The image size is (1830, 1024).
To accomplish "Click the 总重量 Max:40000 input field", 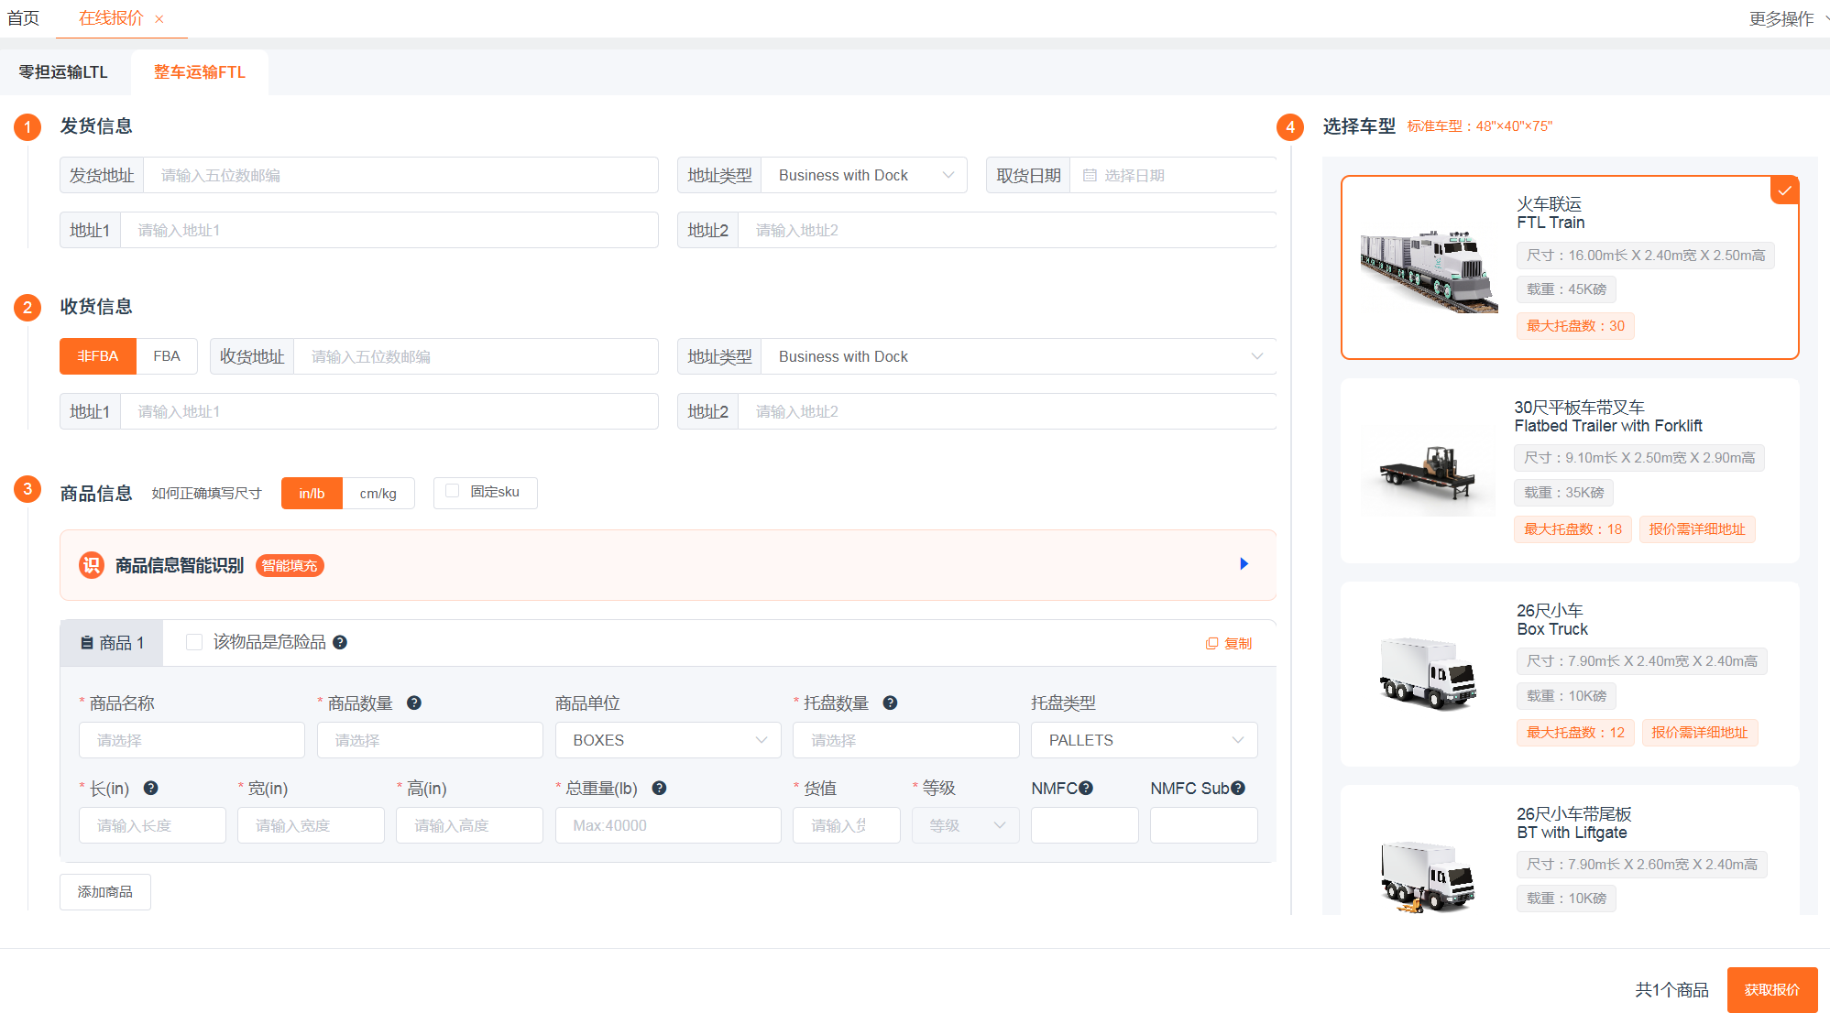I will coord(668,825).
